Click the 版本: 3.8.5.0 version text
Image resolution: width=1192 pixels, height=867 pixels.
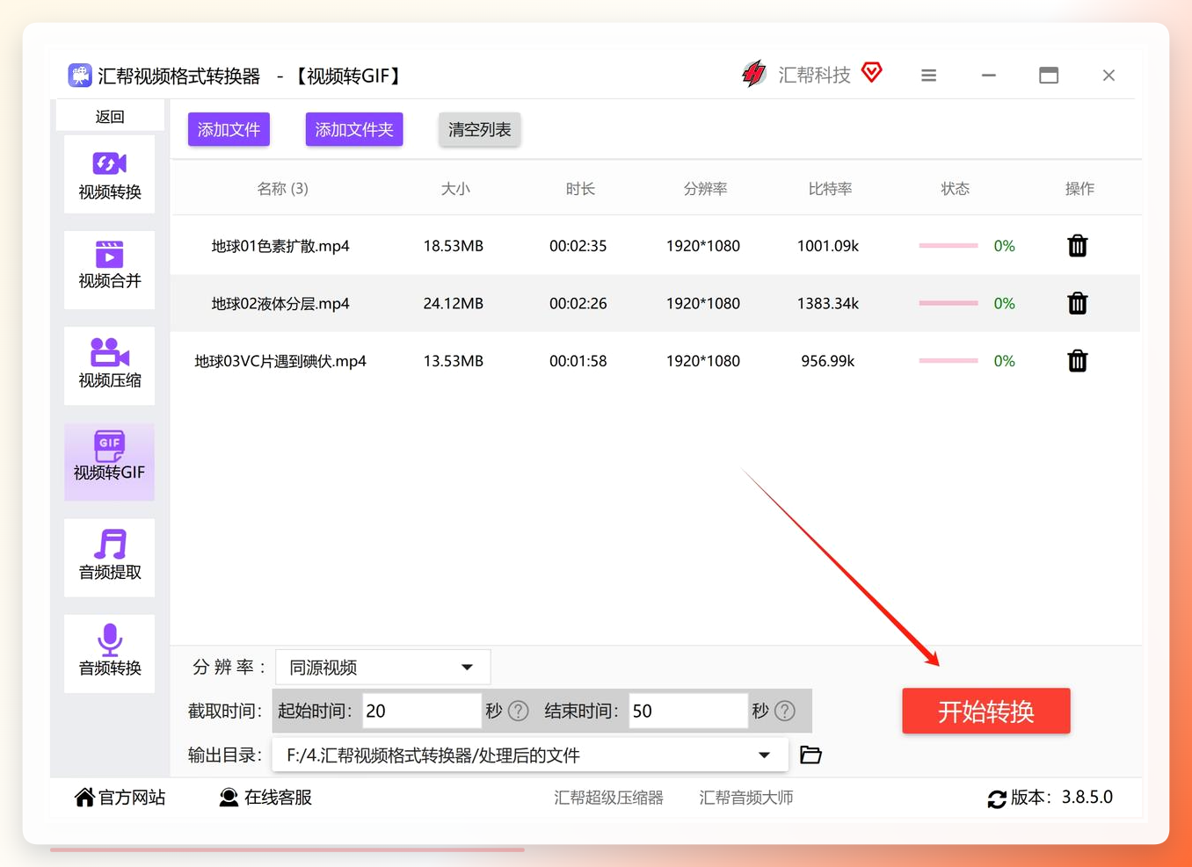click(x=1062, y=798)
